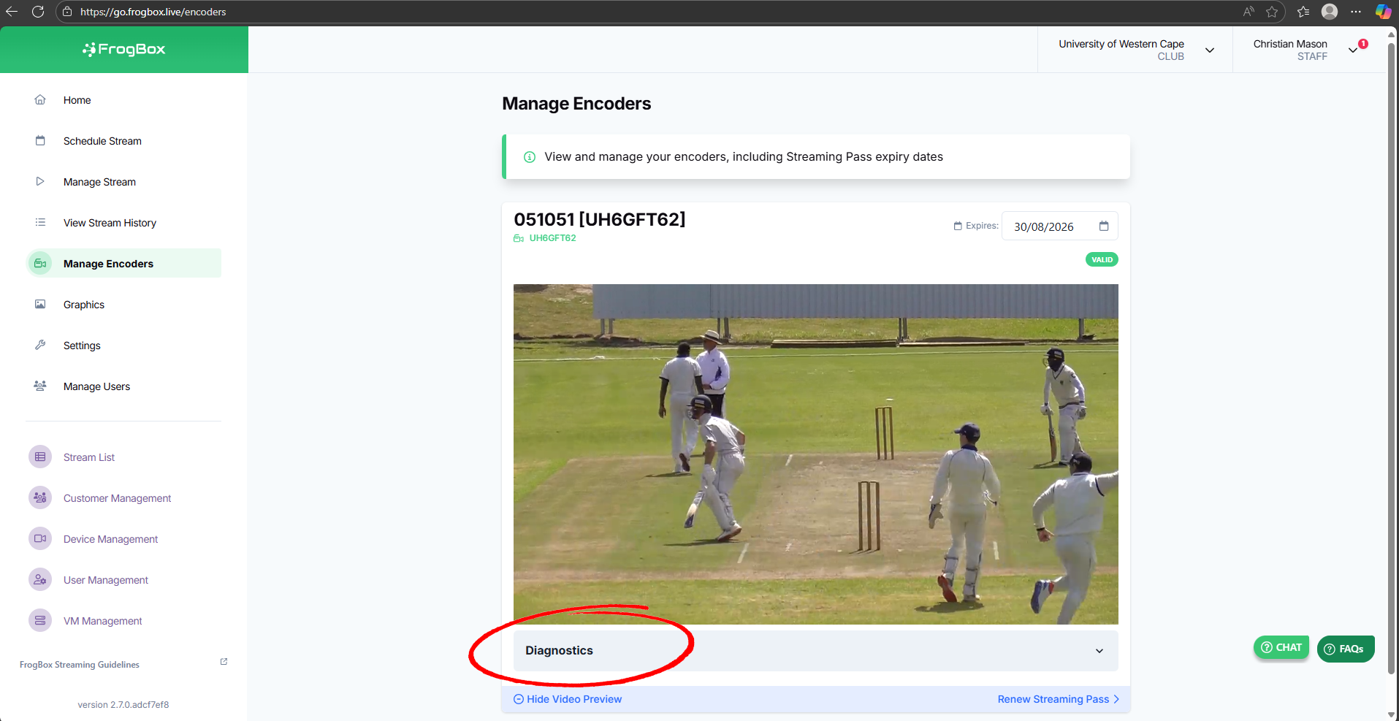Go to Schedule Stream
1399x721 pixels.
point(102,141)
